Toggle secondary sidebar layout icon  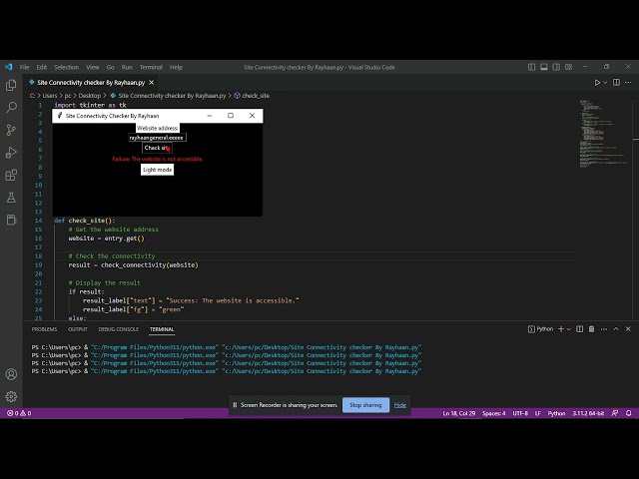[x=556, y=67]
